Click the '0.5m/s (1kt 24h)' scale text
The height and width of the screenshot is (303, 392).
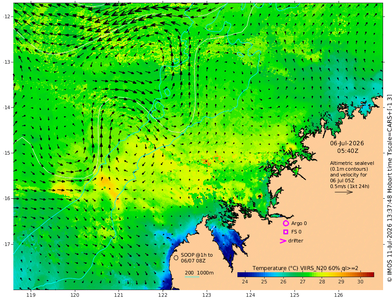coord(350,186)
